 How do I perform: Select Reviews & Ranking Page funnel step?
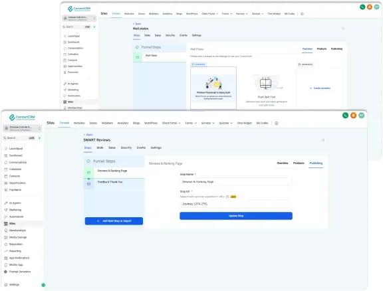click(x=114, y=173)
